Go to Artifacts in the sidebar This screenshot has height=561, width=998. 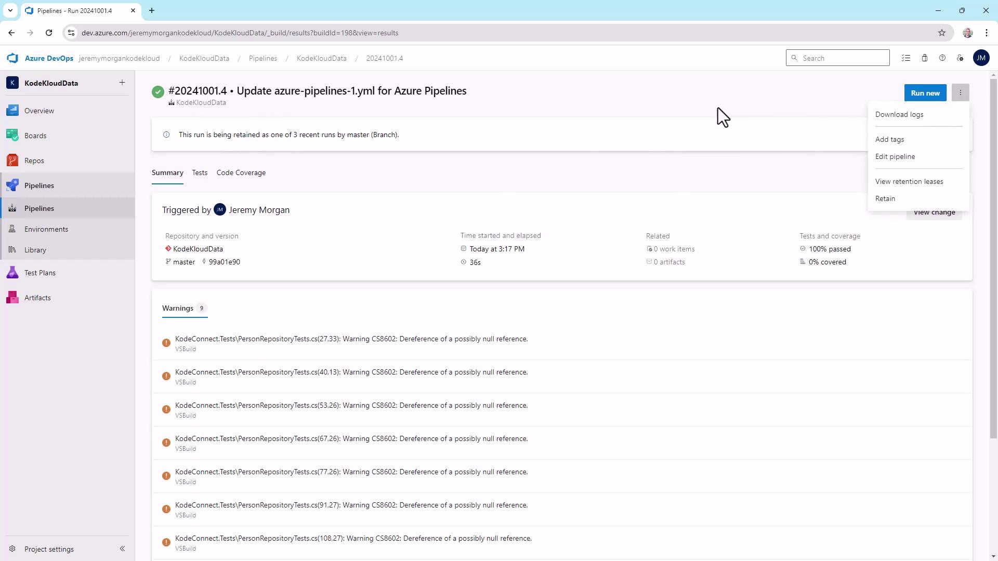pyautogui.click(x=37, y=298)
